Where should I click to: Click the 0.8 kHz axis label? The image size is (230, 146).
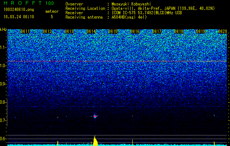(3, 102)
